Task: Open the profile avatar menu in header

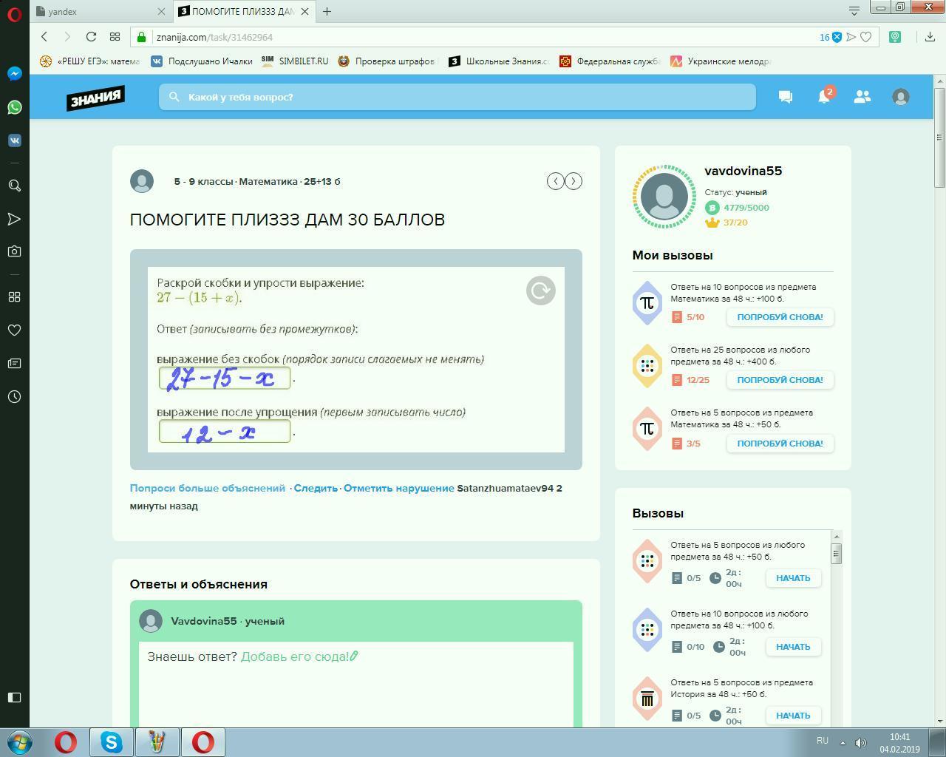Action: point(900,97)
